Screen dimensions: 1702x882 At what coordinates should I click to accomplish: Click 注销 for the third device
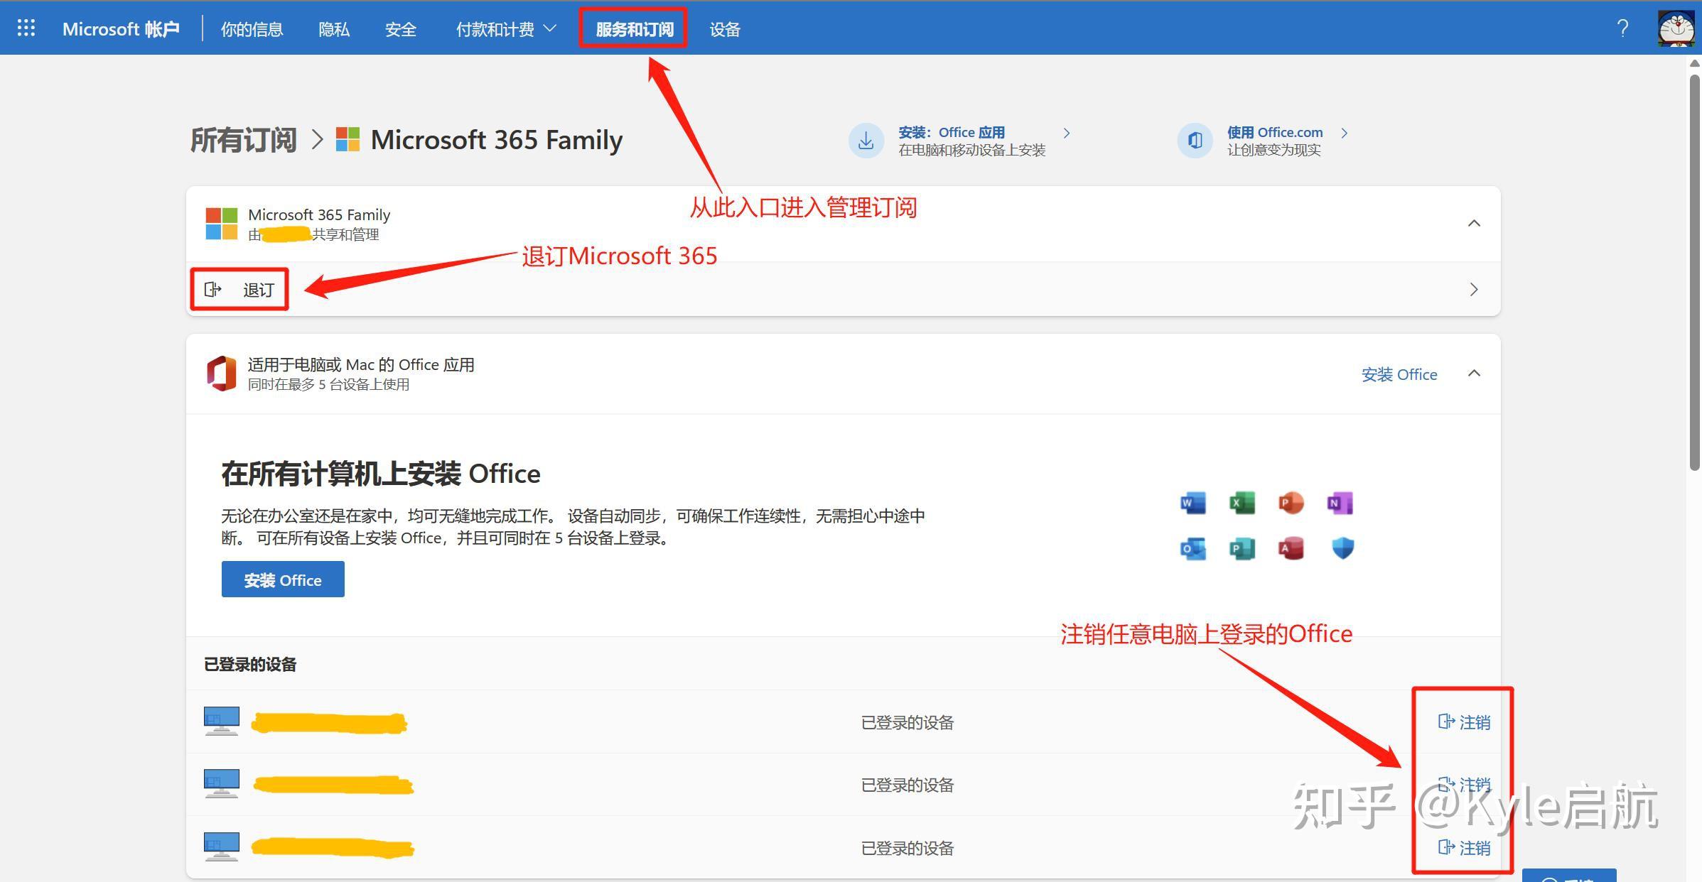coord(1464,848)
